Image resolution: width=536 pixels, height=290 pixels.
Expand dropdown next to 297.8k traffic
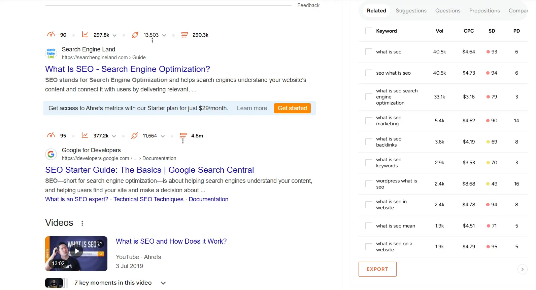click(114, 35)
